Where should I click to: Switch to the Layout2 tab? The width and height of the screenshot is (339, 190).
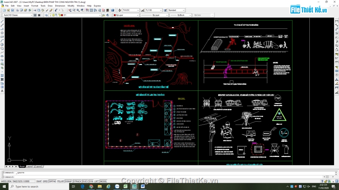click(39, 167)
